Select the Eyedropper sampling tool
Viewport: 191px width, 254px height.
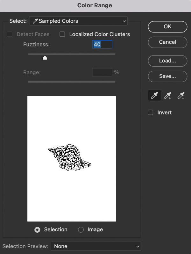click(154, 95)
